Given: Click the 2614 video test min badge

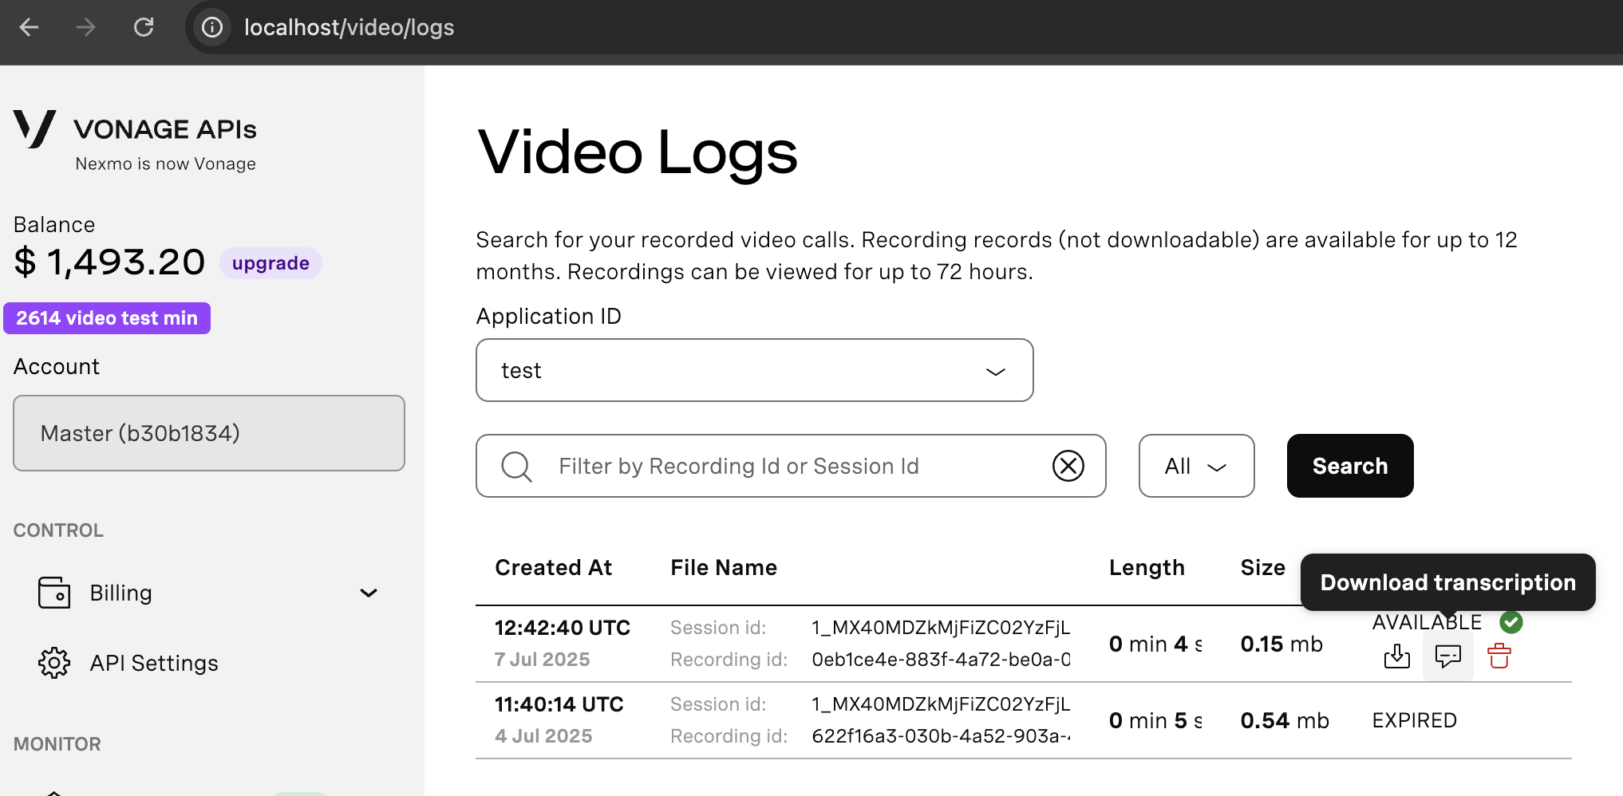Looking at the screenshot, I should pyautogui.click(x=107, y=318).
